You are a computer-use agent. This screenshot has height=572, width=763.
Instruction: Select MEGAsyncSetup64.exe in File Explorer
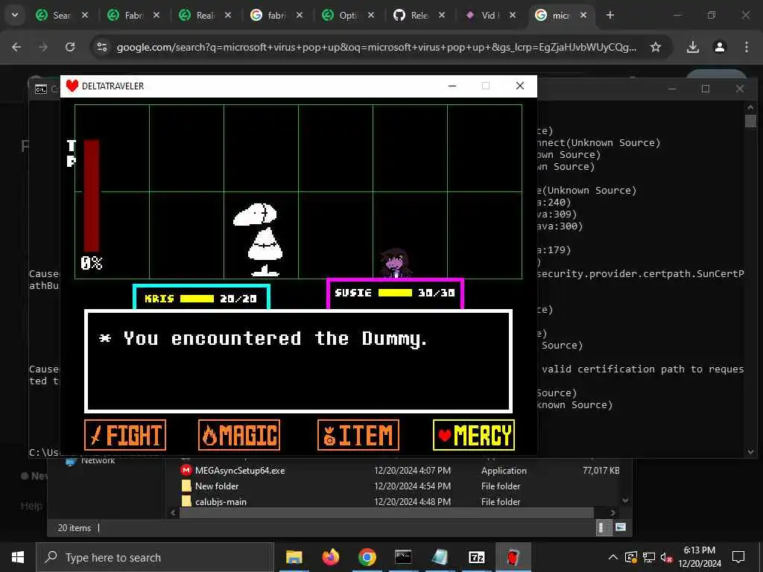(240, 471)
